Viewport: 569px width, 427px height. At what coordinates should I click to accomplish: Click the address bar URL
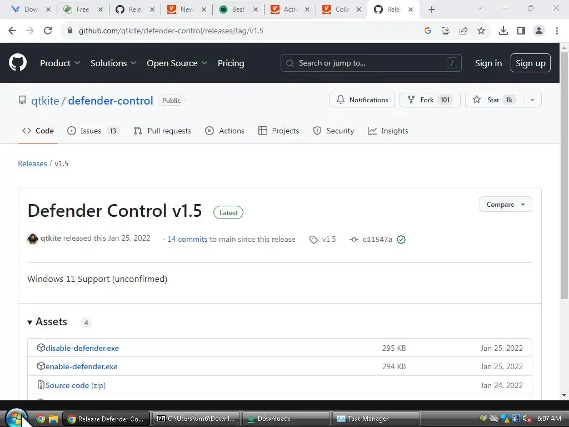[171, 31]
